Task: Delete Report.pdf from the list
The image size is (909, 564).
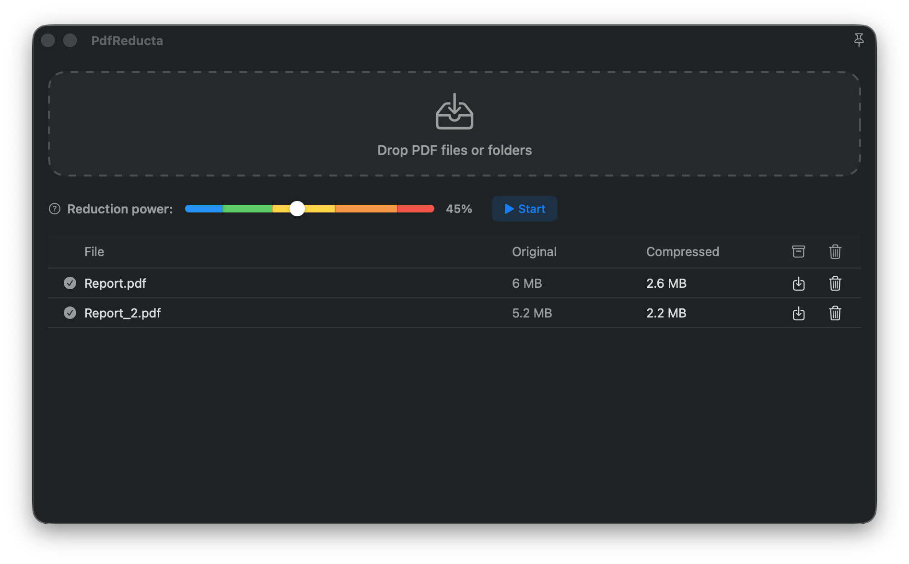Action: pyautogui.click(x=835, y=283)
